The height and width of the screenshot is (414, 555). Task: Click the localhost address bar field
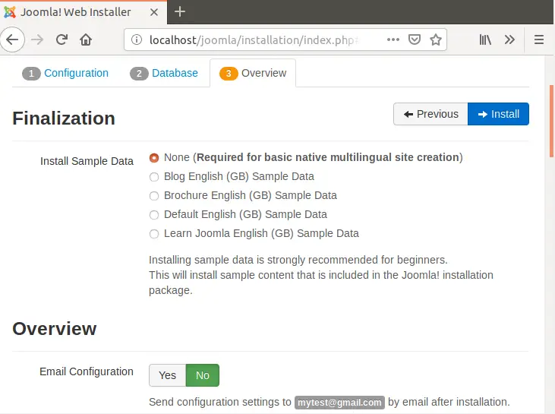point(258,40)
